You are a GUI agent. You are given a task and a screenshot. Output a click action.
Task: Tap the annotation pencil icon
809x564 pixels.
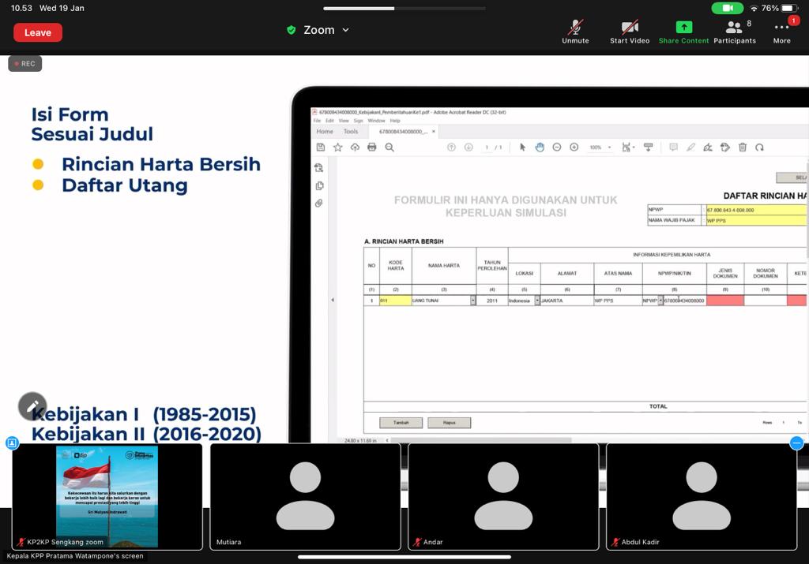coord(32,406)
